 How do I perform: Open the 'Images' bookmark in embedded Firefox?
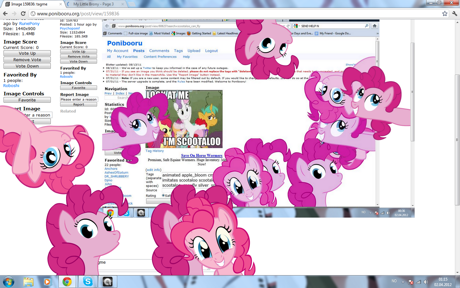coord(178,33)
